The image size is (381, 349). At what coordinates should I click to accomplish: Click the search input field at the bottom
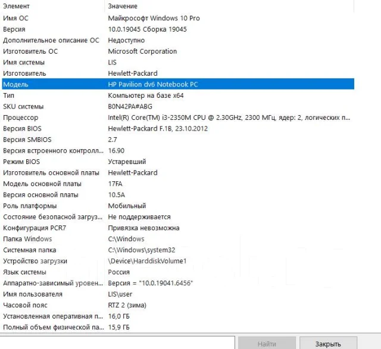117,343
